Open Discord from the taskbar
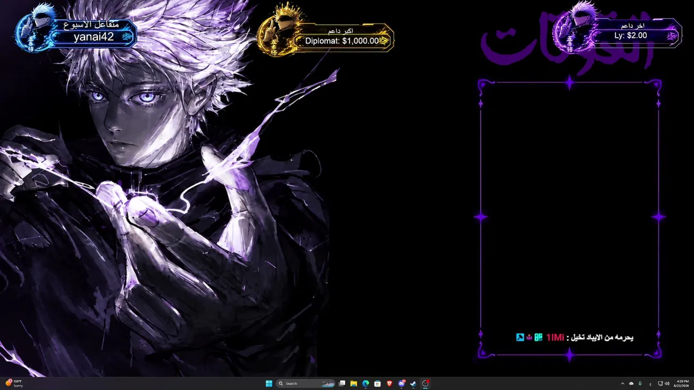 click(401, 383)
